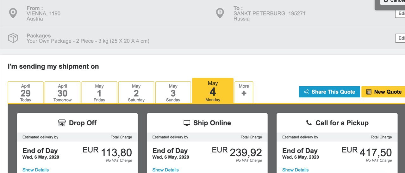Click the share icon in Share This Quote
Viewport: 405px width, 173px height.
(306, 92)
